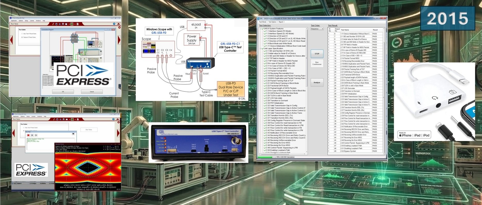The width and height of the screenshot is (482, 205).
Task: Click the red circular close icon in bottom PCIe window
Action: coord(119,123)
